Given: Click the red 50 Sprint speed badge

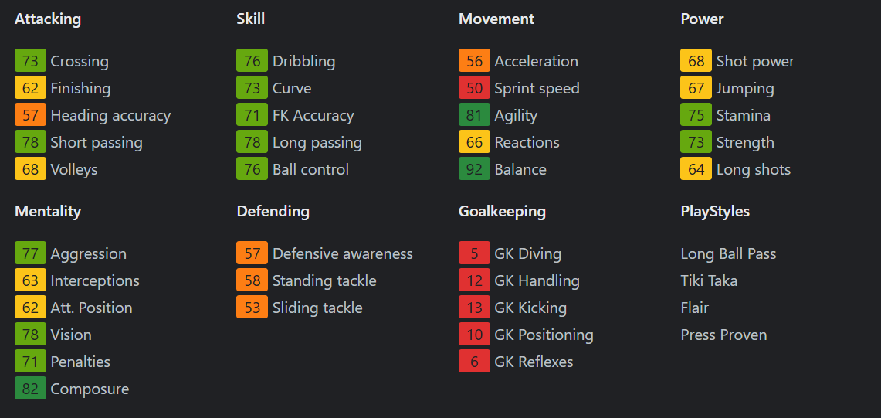Looking at the screenshot, I should [474, 88].
